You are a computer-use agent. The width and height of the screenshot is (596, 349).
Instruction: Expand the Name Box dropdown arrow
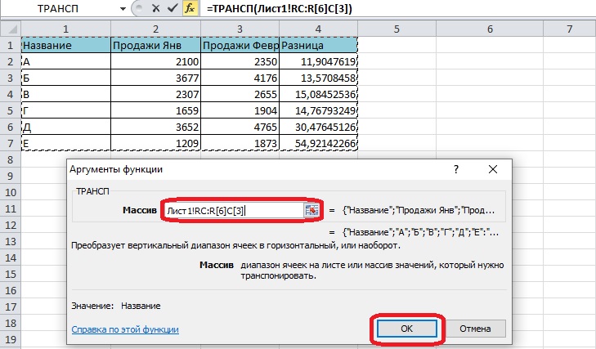tap(123, 9)
